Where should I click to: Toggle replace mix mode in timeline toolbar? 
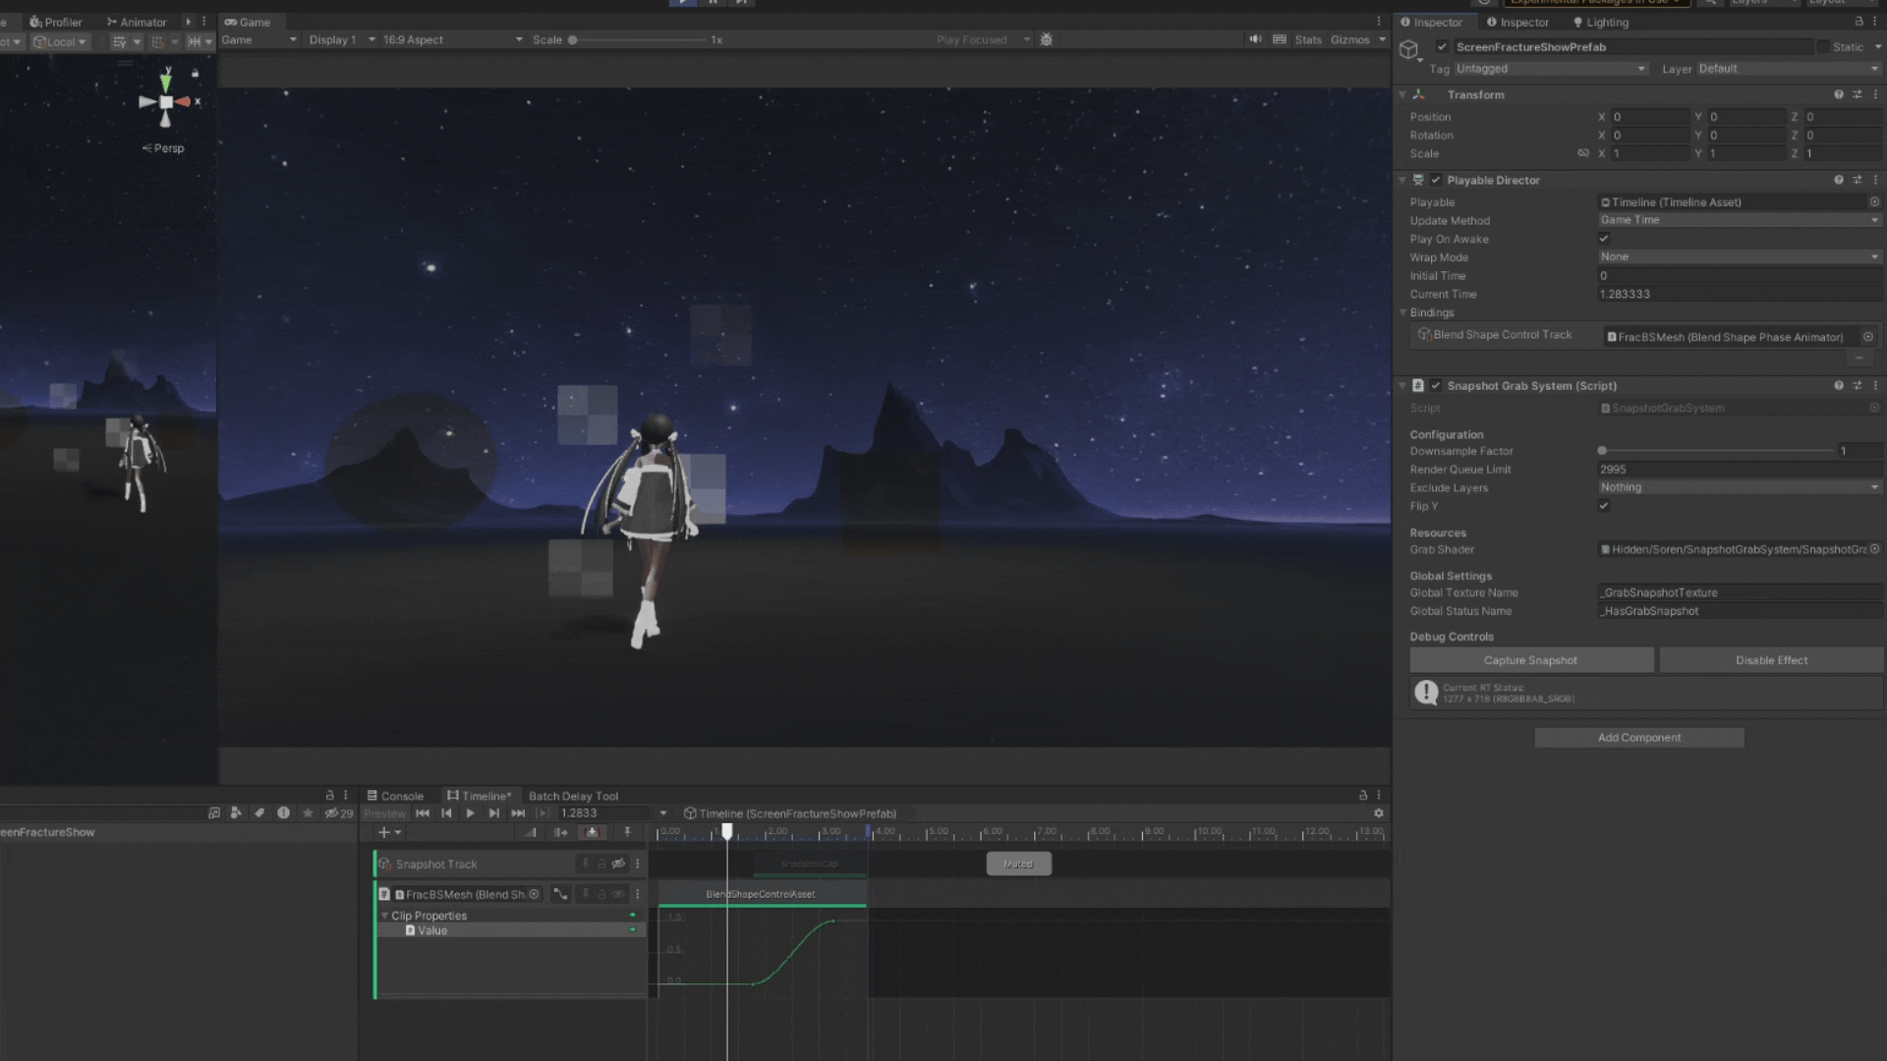pyautogui.click(x=592, y=832)
